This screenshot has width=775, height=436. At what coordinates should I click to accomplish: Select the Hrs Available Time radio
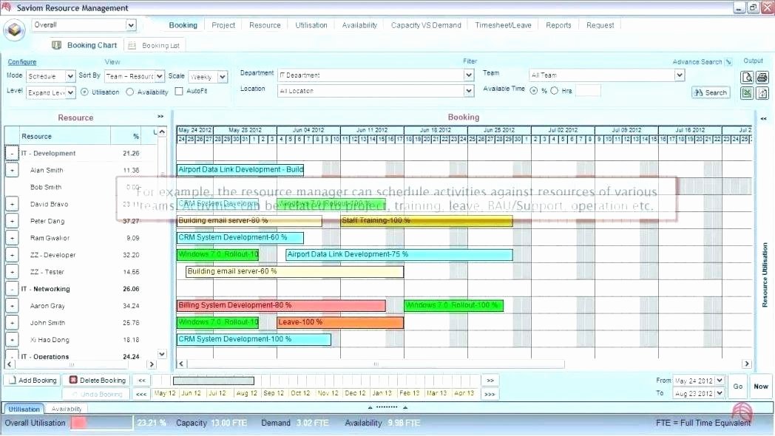pyautogui.click(x=554, y=91)
